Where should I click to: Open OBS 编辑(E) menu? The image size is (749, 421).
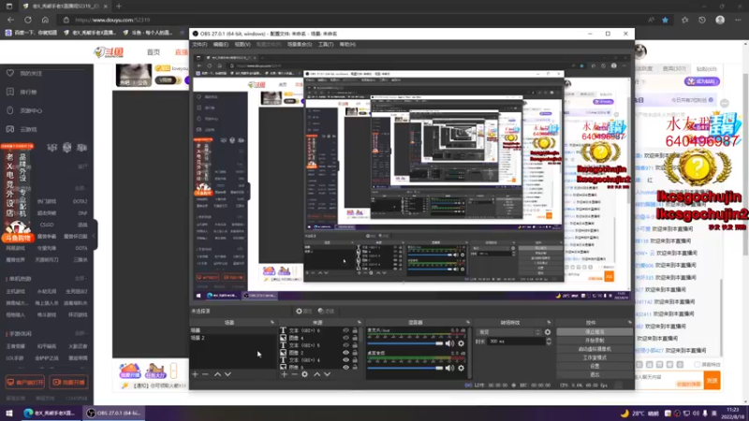click(221, 44)
